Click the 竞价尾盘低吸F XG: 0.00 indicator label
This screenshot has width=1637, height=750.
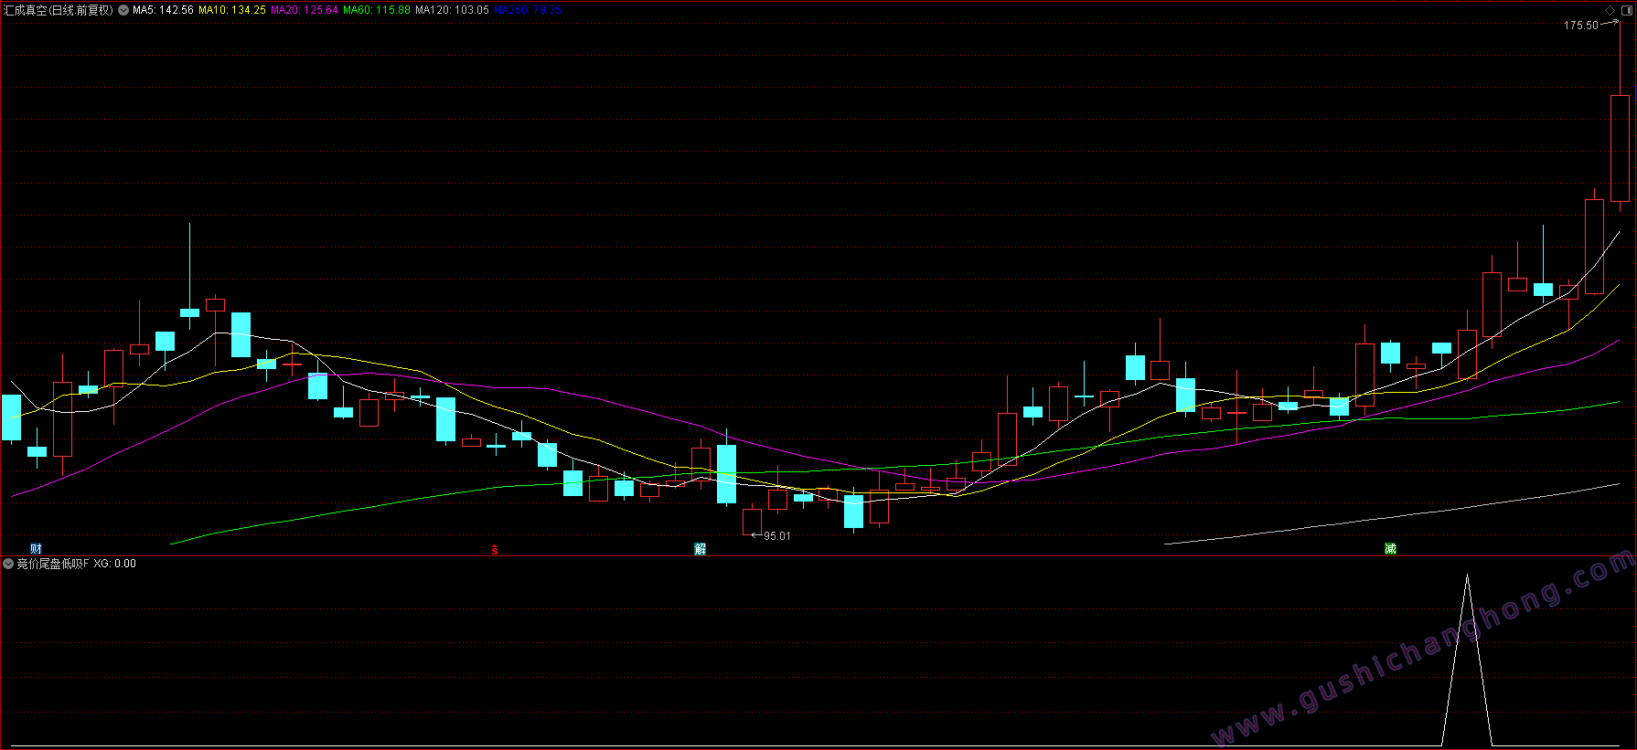pos(77,564)
